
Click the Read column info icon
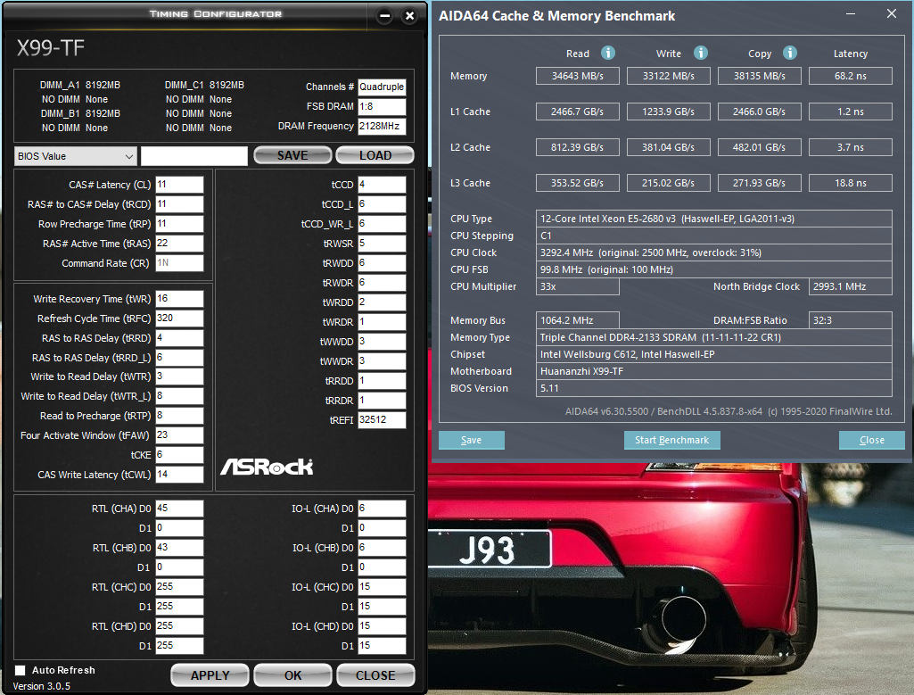click(608, 54)
